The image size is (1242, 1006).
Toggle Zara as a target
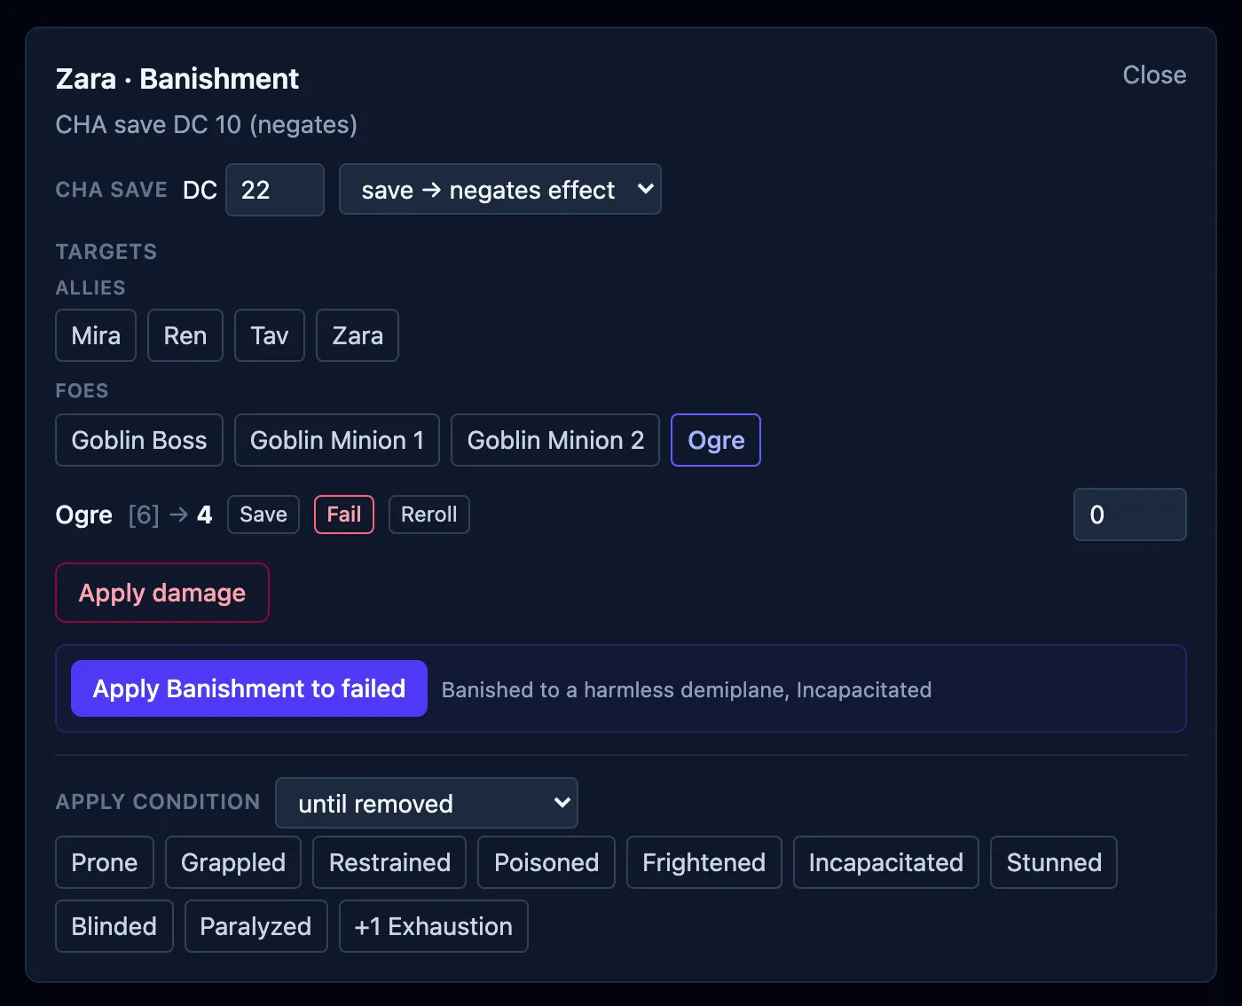(x=358, y=335)
